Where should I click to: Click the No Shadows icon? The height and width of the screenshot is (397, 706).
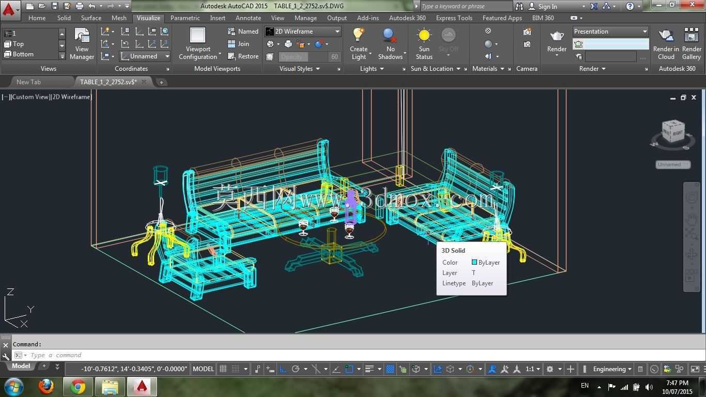point(390,35)
